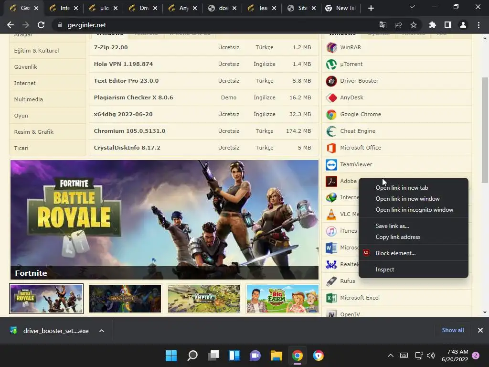Open the Extensions puzzle icon
The image size is (489, 367).
click(x=433, y=25)
